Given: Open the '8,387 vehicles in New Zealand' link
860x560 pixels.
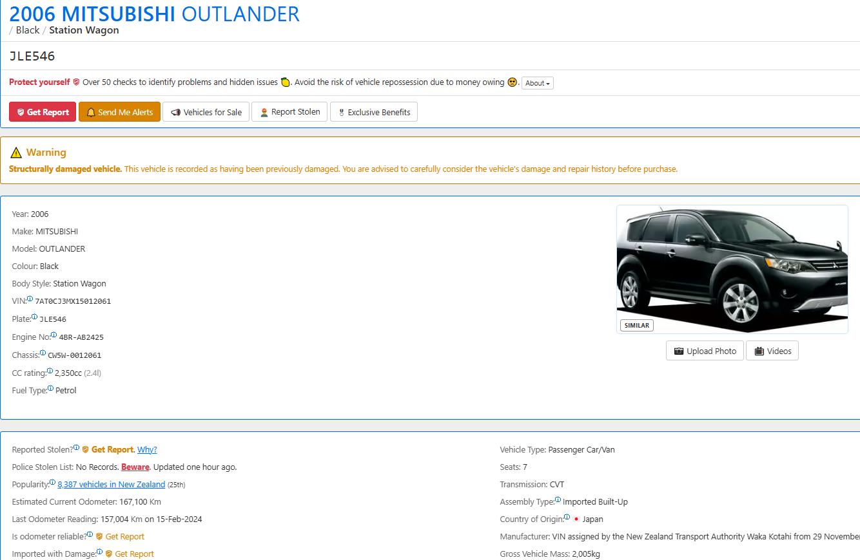Looking at the screenshot, I should tap(111, 485).
